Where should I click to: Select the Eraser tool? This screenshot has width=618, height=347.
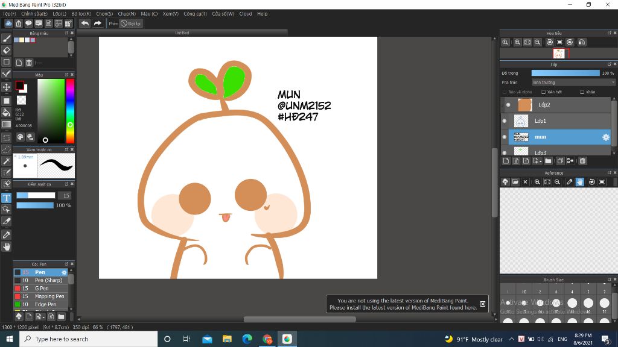[x=6, y=51]
